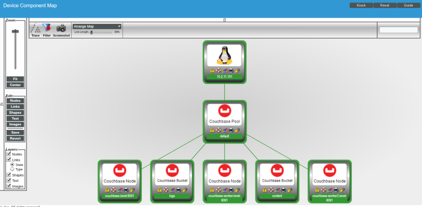Open the Filter funnel tool
This screenshot has height=207, width=422.
(x=47, y=30)
